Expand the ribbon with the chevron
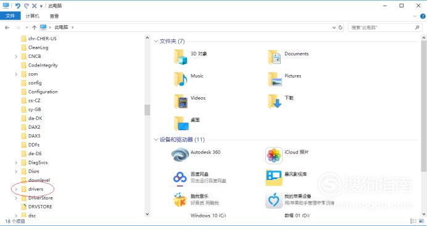This screenshot has width=427, height=226. tap(415, 16)
